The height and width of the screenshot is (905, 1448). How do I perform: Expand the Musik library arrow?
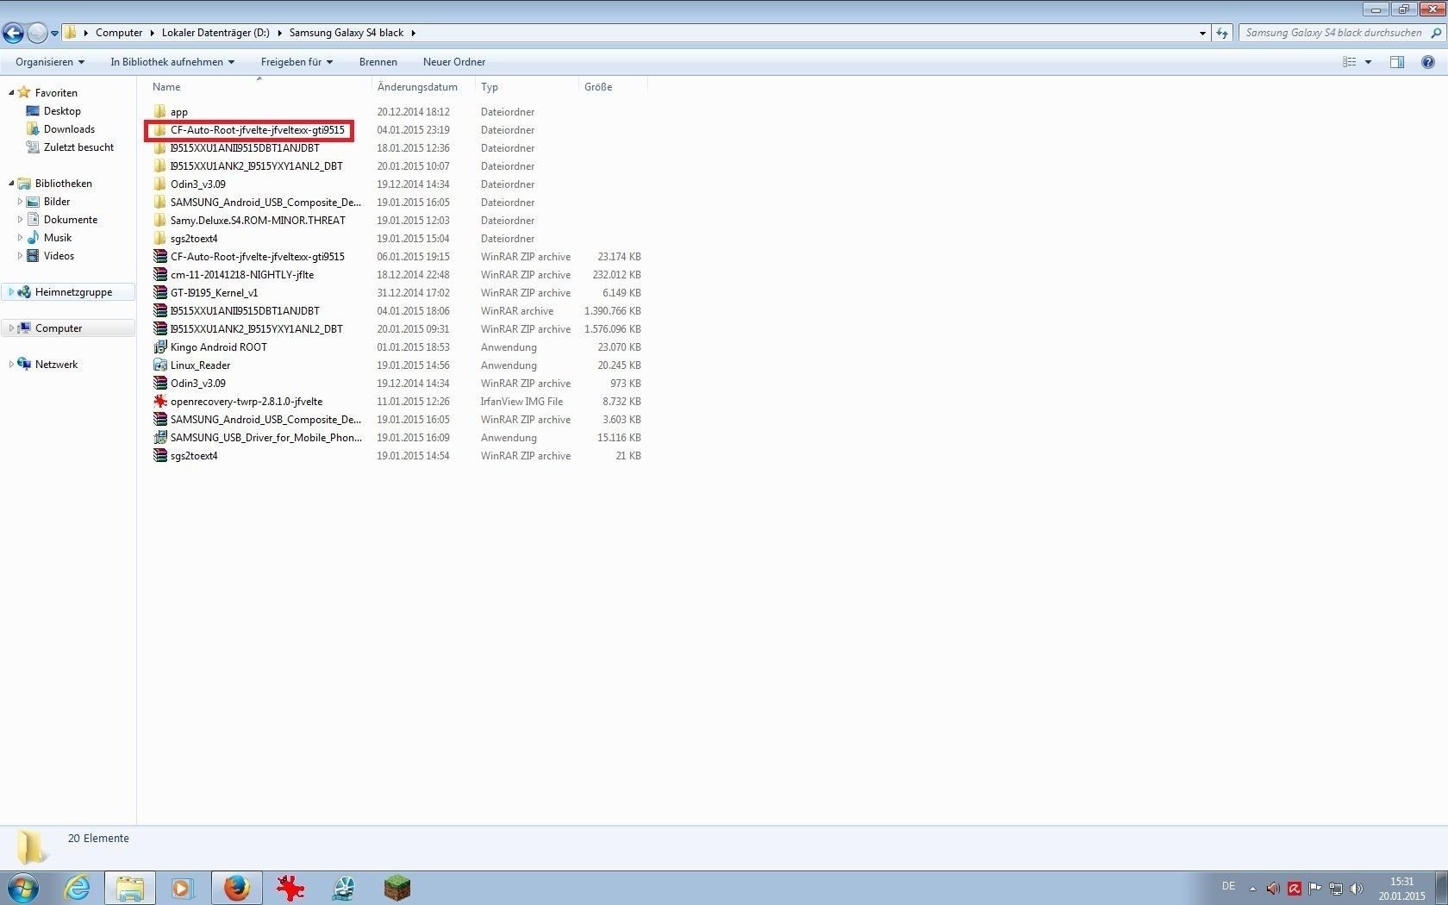20,238
